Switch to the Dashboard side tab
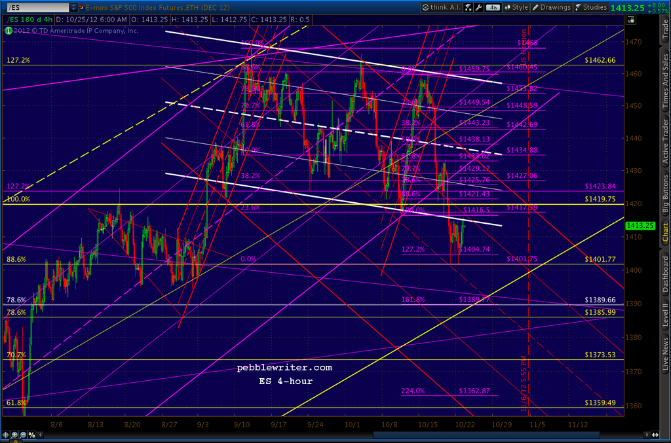This screenshot has height=443, width=671. point(665,274)
